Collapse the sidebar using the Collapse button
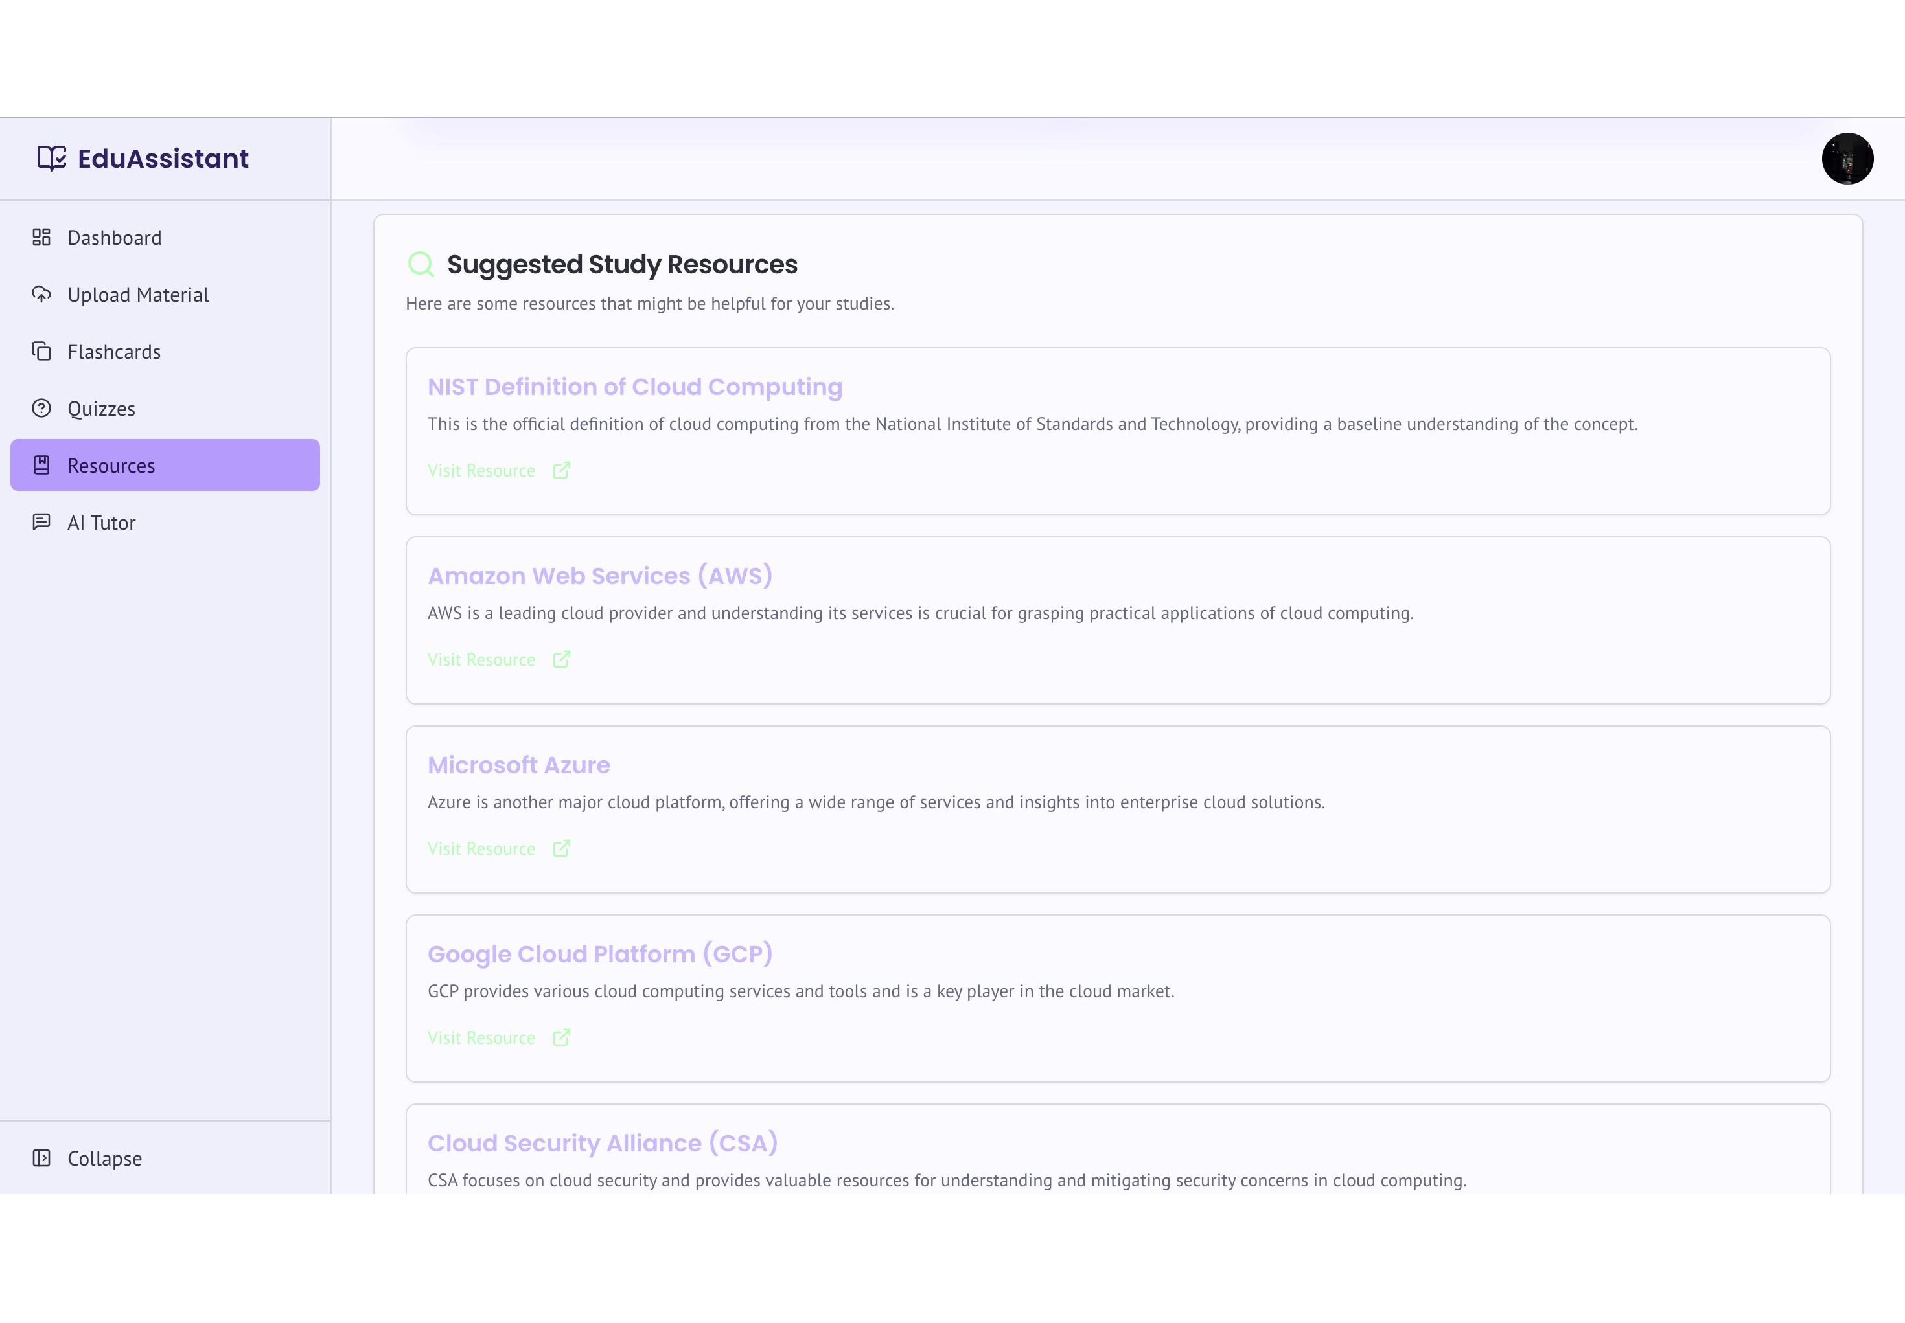 88,1158
